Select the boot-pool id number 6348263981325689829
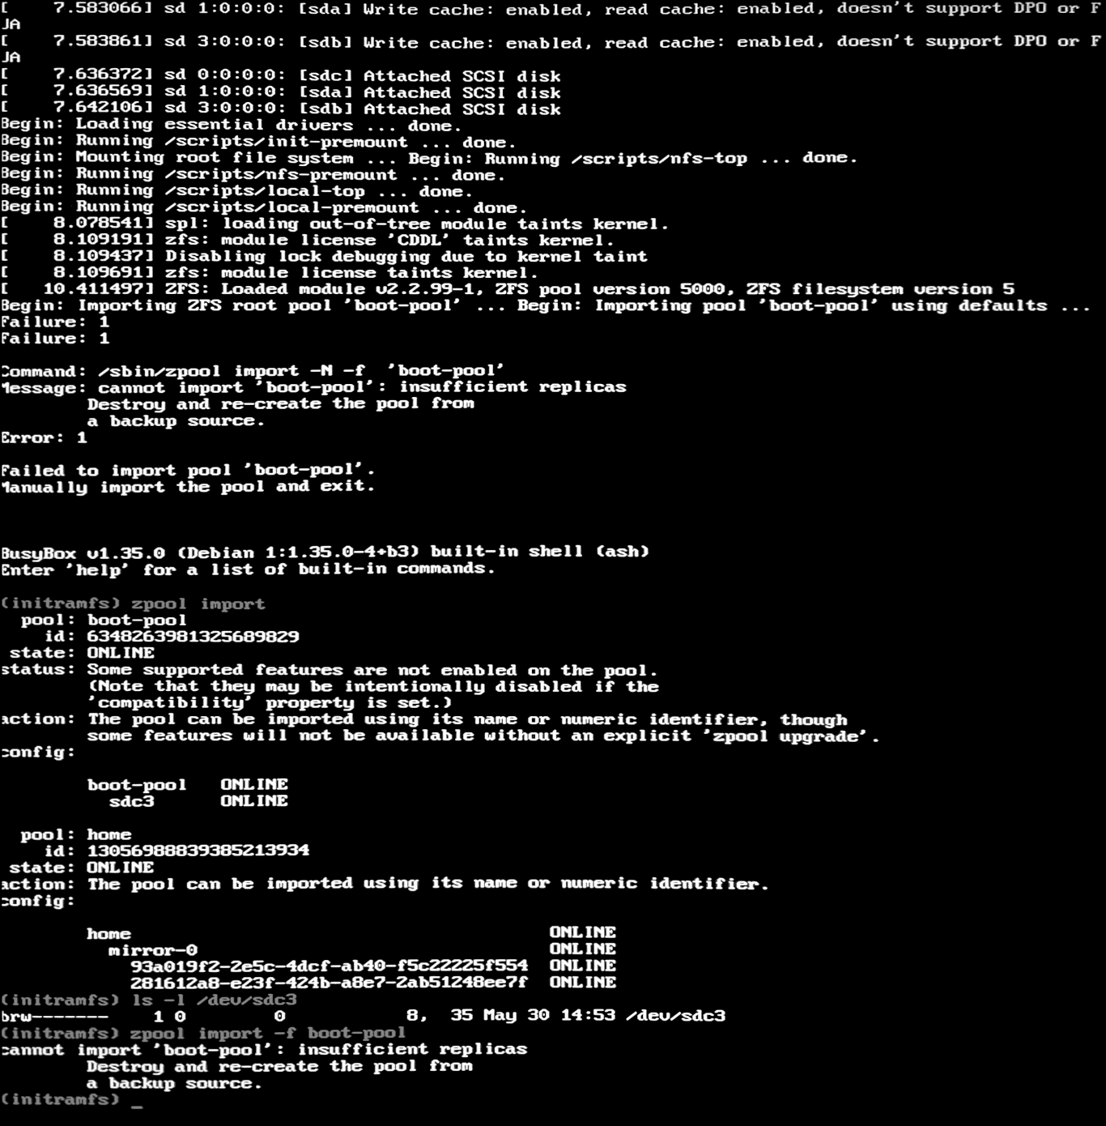 point(194,637)
